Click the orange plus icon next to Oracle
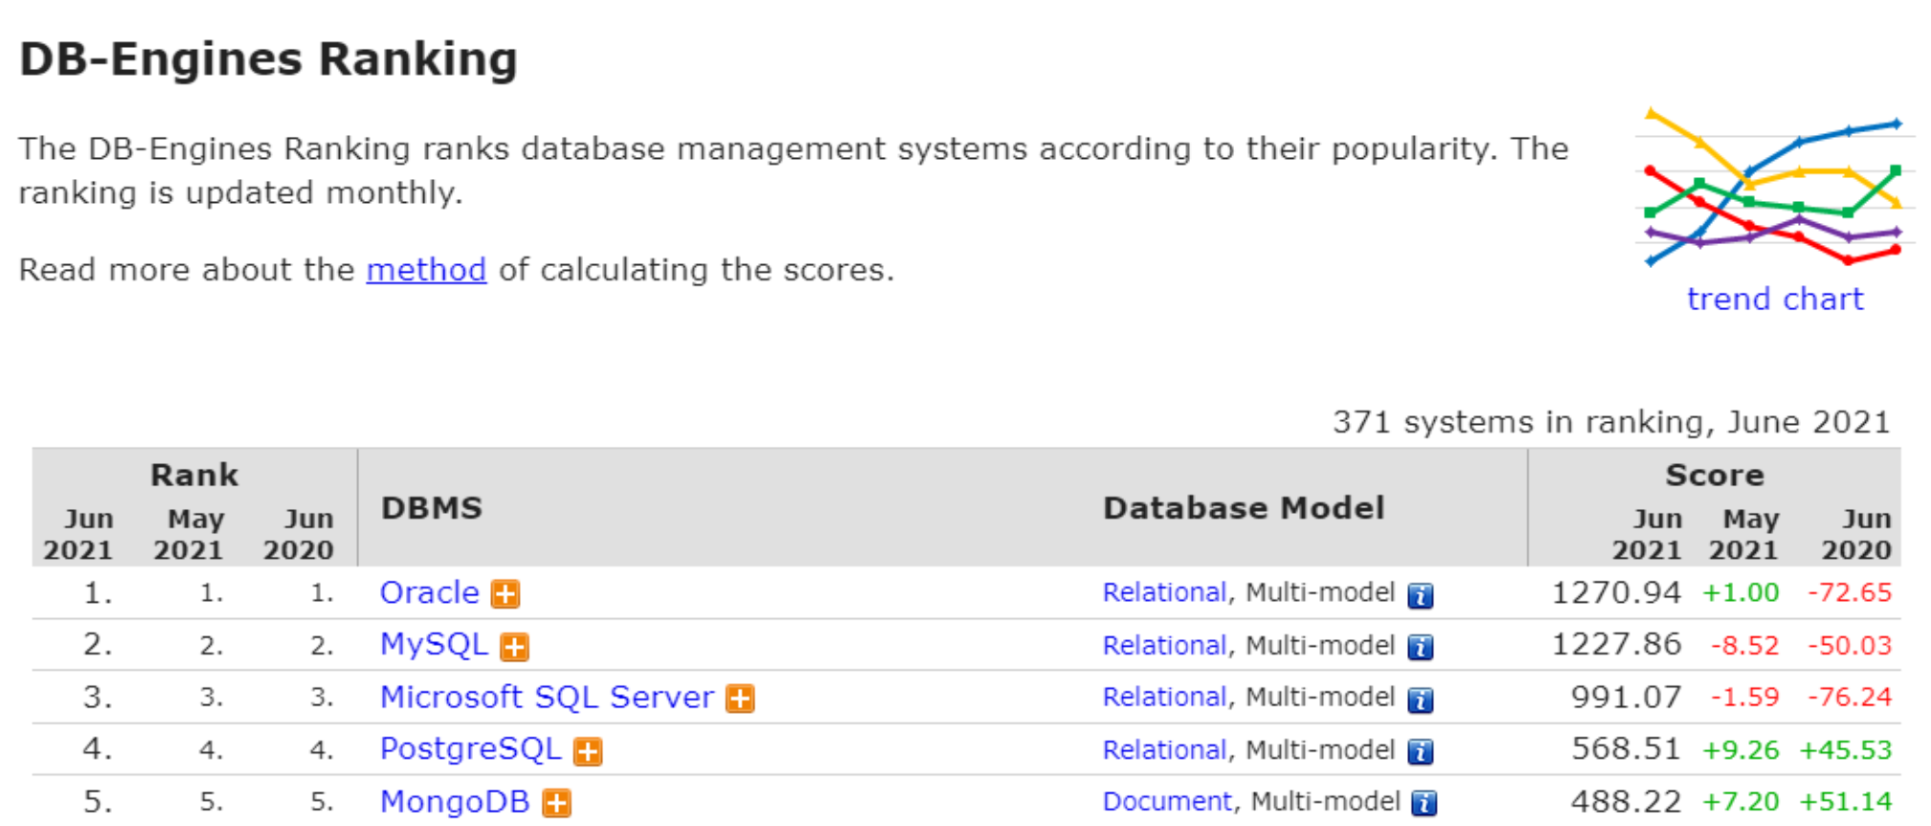Screen dimensions: 1931x826 tap(505, 594)
